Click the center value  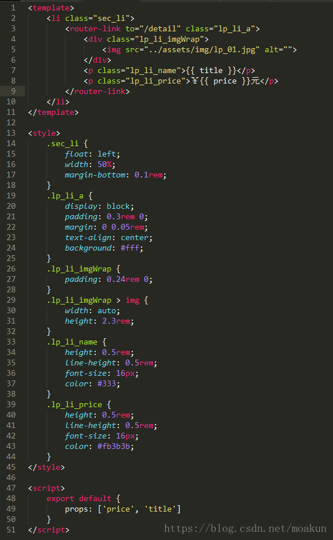click(x=134, y=237)
